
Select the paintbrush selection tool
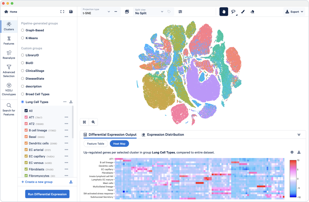coord(243,12)
